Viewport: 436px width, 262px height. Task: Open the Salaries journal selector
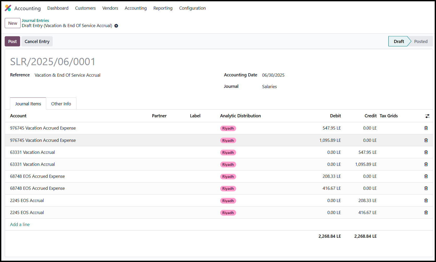pos(269,86)
